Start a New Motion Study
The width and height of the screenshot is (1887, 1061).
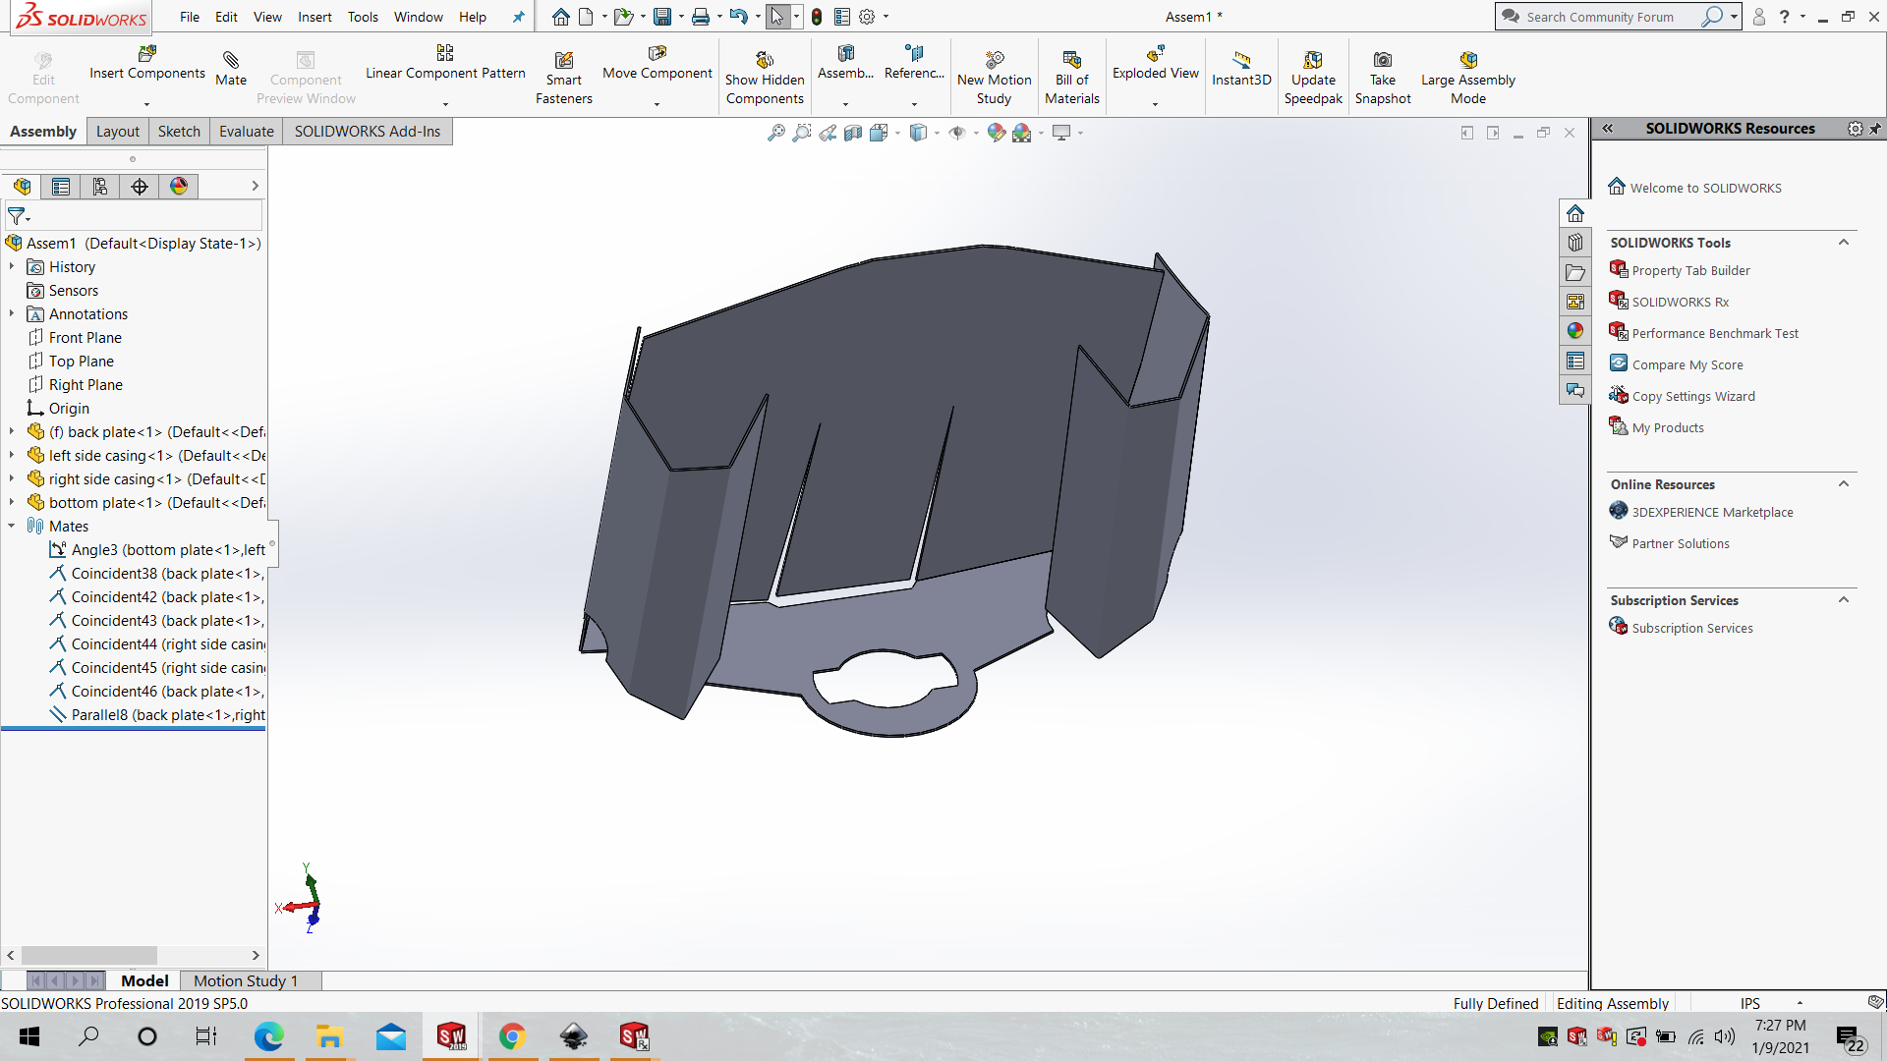(994, 79)
